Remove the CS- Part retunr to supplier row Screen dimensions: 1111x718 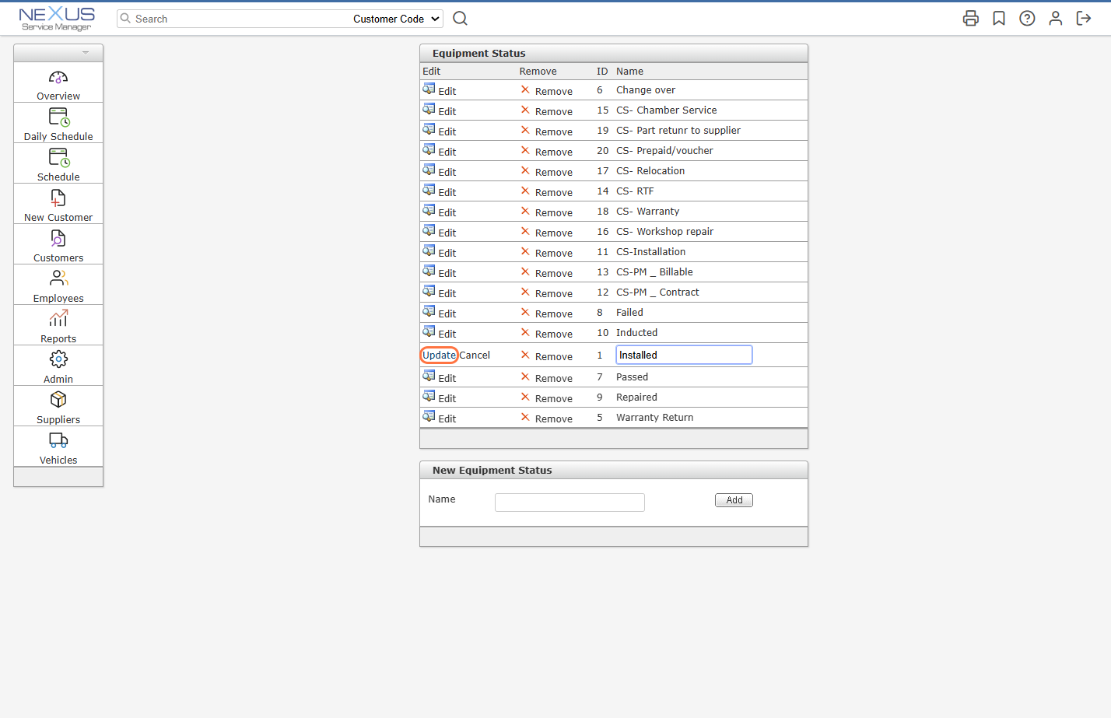[546, 131]
